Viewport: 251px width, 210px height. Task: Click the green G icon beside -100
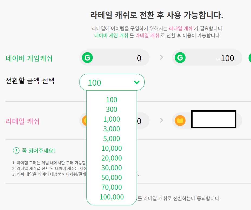click(180, 58)
